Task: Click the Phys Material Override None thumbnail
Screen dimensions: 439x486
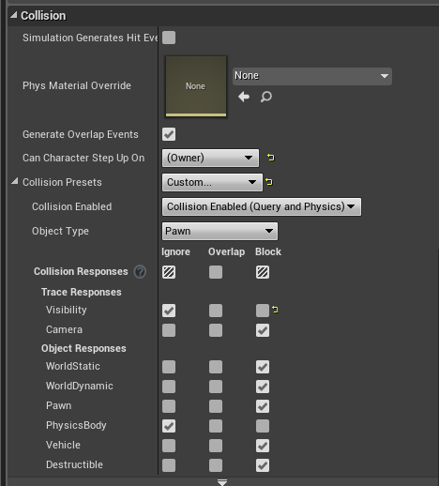Action: click(x=196, y=86)
